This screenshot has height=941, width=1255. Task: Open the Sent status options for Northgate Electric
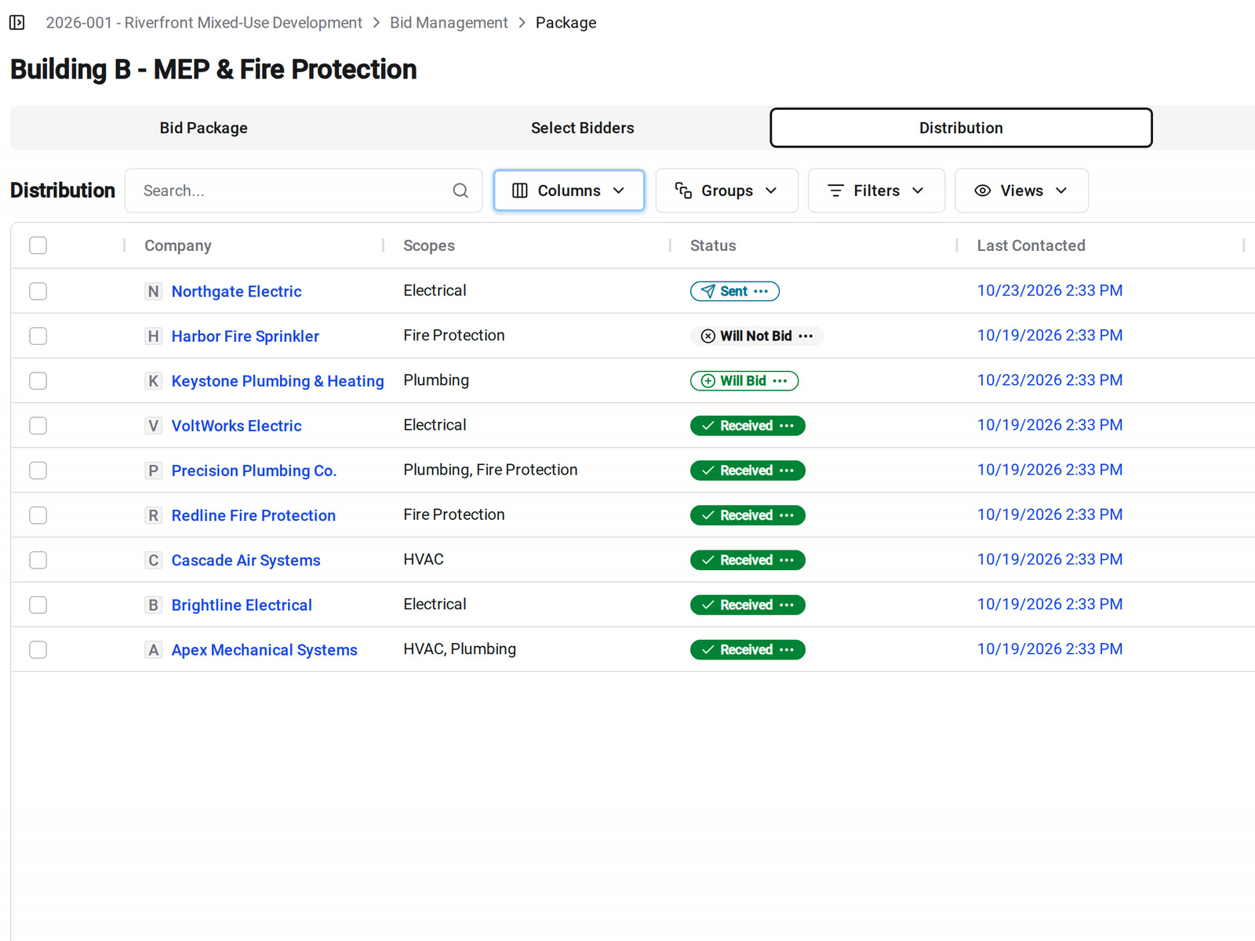pos(761,292)
